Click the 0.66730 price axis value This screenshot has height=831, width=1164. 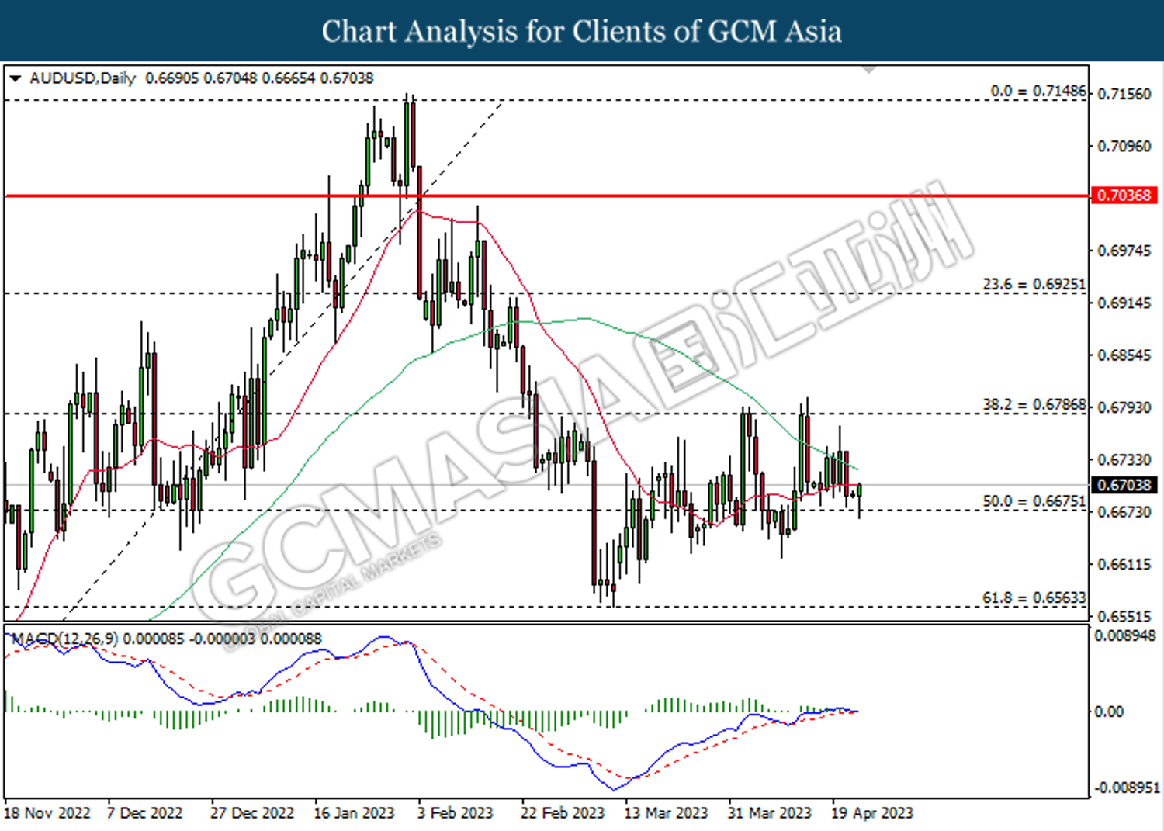point(1124,512)
